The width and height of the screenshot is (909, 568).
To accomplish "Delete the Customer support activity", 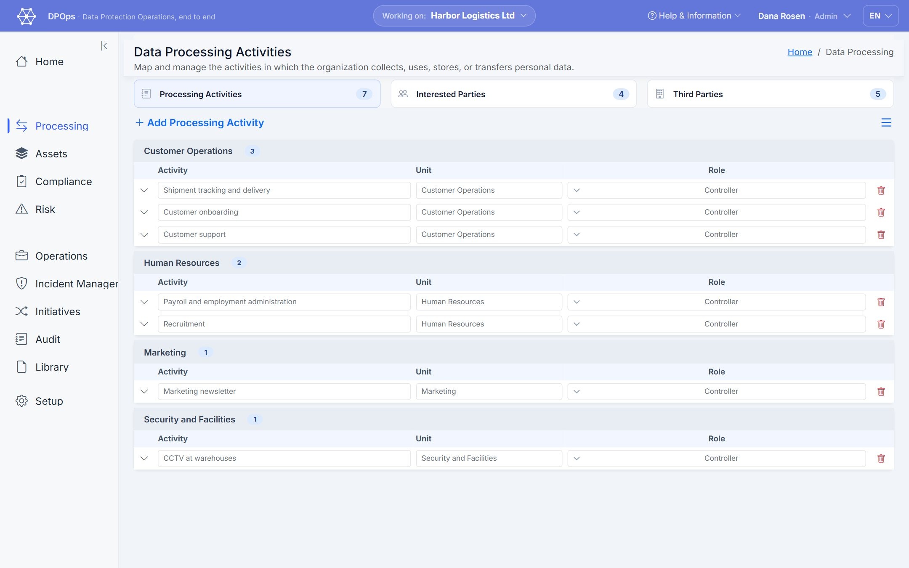I will (x=881, y=235).
